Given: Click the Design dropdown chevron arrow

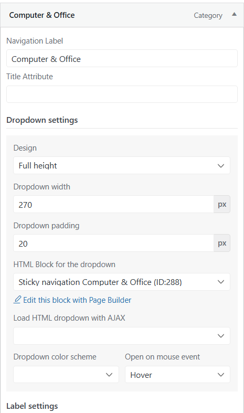Looking at the screenshot, I should coord(221,166).
